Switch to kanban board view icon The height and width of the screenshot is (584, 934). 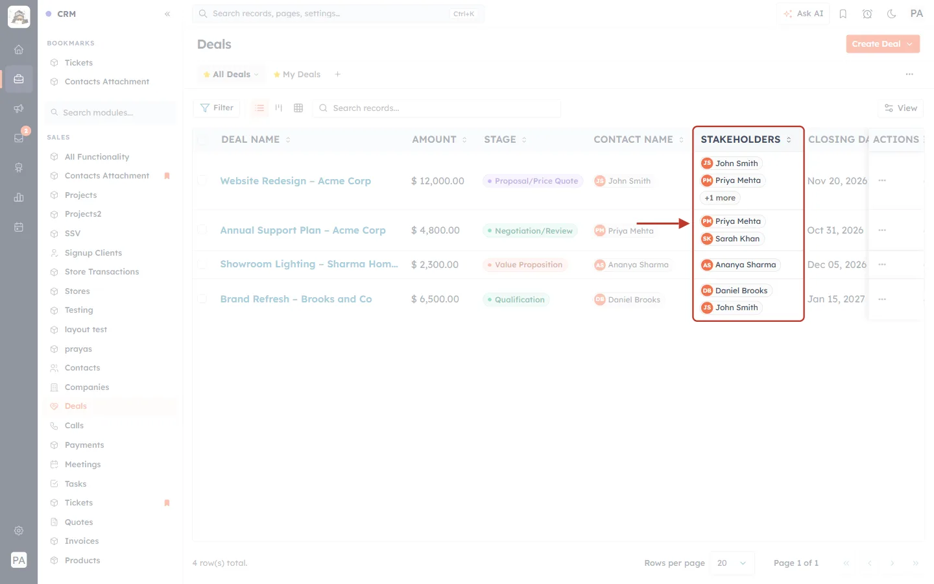point(279,108)
